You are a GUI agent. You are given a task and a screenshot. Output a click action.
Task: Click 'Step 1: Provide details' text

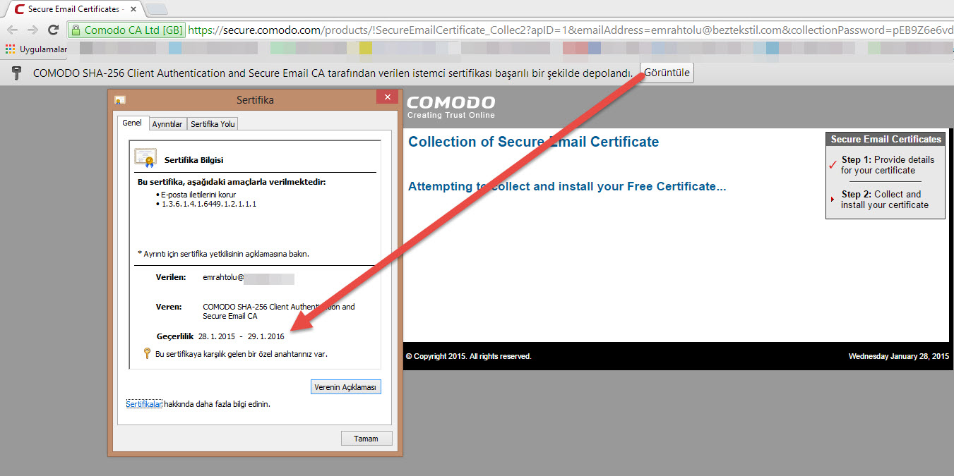(888, 165)
